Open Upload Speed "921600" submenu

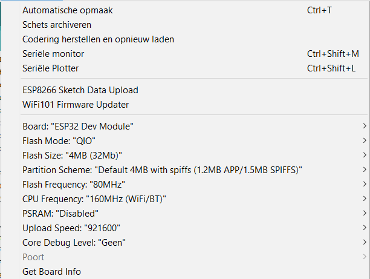click(71, 228)
